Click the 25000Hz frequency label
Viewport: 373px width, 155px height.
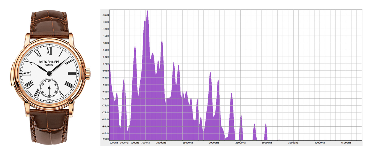[240, 143]
